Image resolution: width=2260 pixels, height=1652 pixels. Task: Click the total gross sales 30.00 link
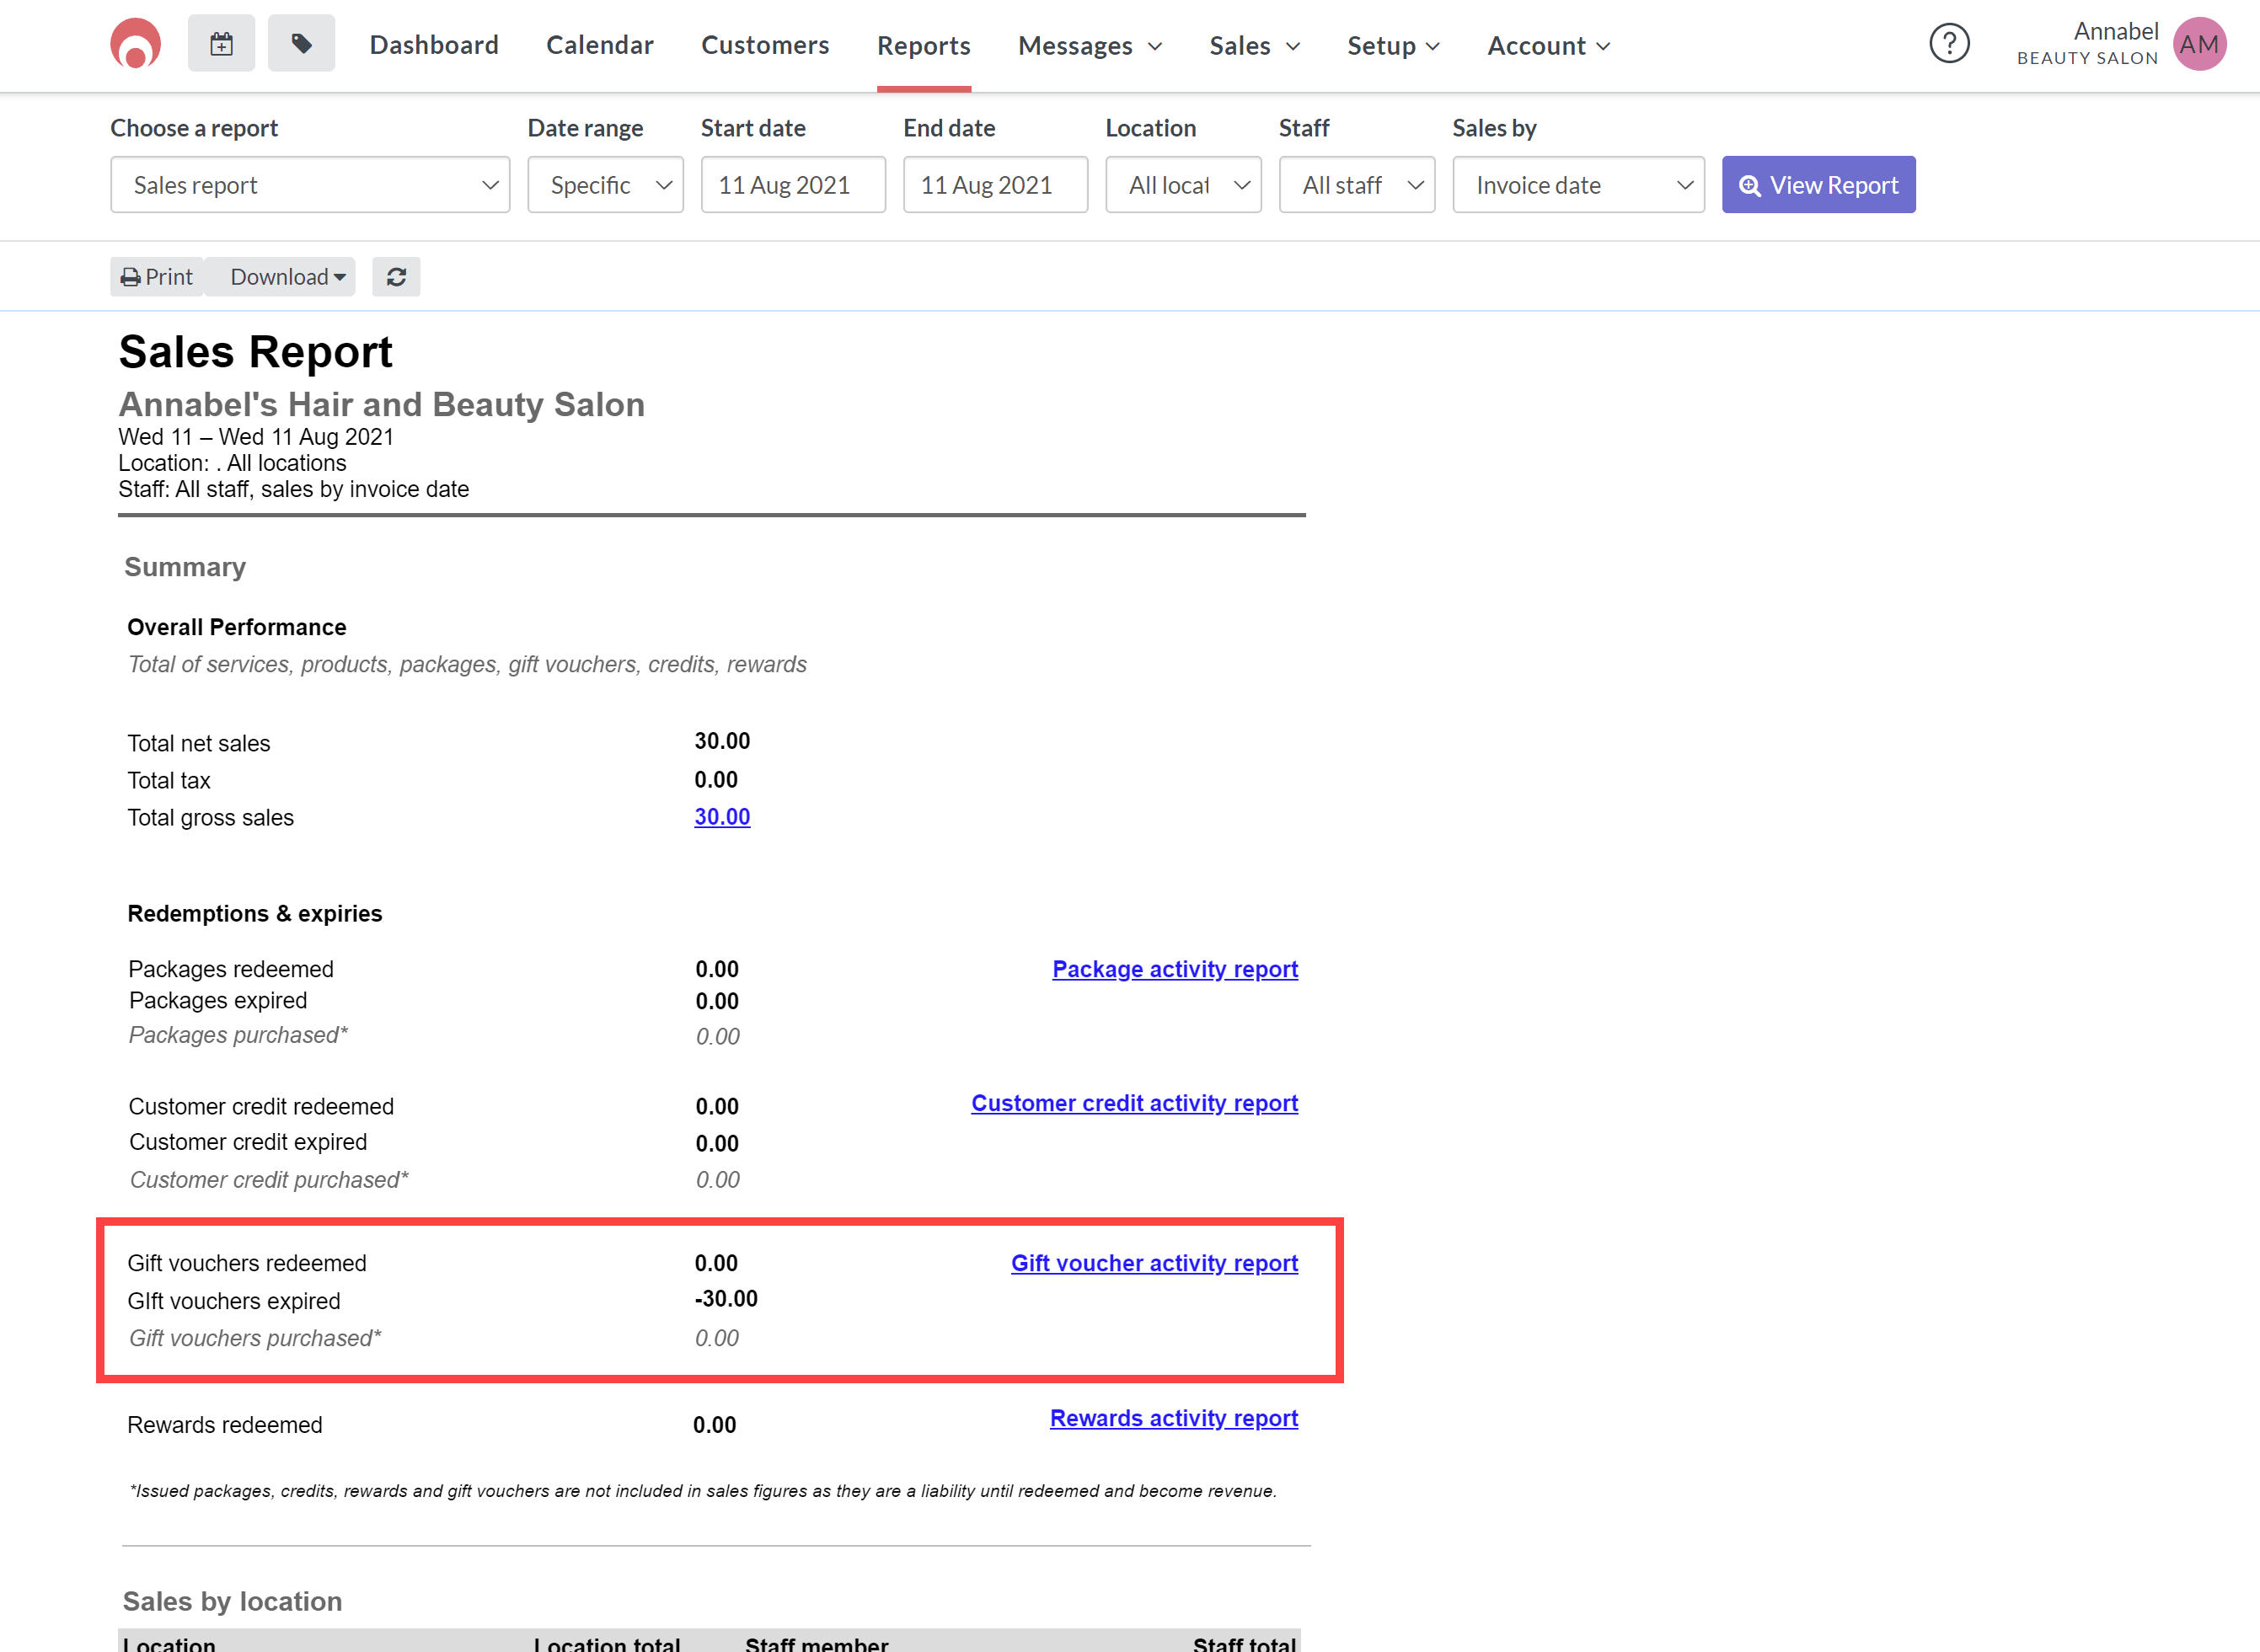(721, 817)
